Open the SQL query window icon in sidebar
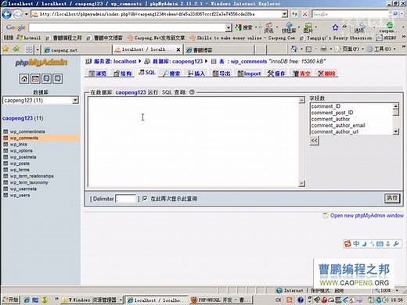Screen dimensions: 407x305 click(x=35, y=78)
